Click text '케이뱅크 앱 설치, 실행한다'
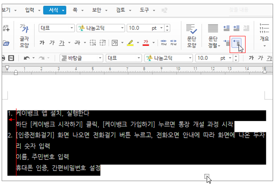 (53, 113)
